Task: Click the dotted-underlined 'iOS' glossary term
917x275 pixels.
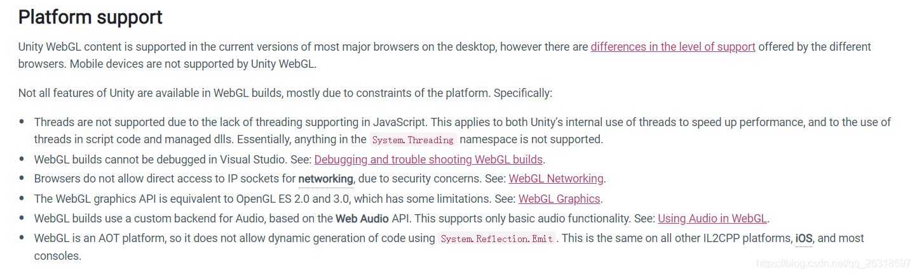Action: pos(803,238)
